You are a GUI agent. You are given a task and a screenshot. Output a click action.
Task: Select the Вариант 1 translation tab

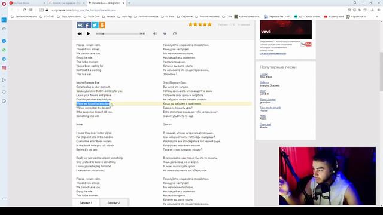coord(86,203)
